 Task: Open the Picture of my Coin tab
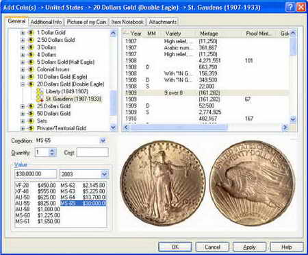click(x=86, y=22)
